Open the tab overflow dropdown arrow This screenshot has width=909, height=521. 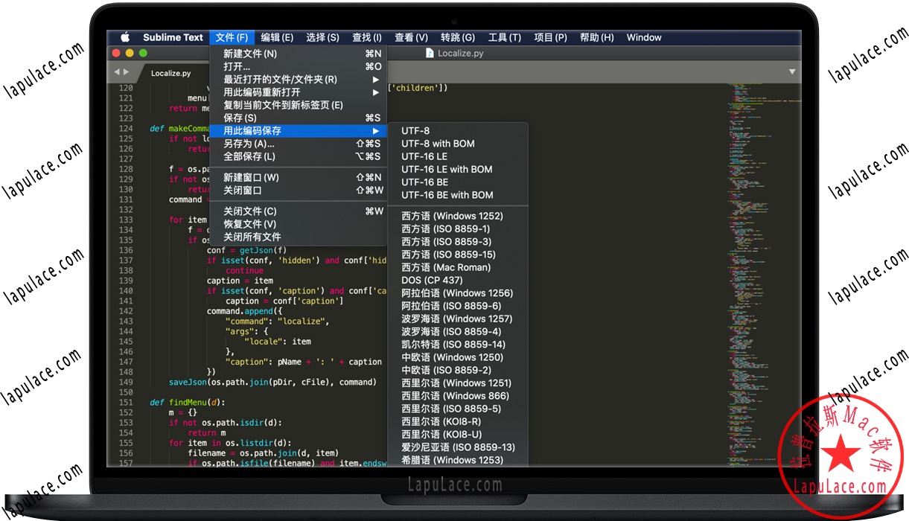tap(791, 71)
